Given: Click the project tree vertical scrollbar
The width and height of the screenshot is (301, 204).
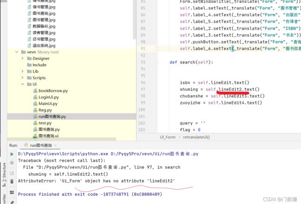Looking at the screenshot, I should tap(135, 19).
